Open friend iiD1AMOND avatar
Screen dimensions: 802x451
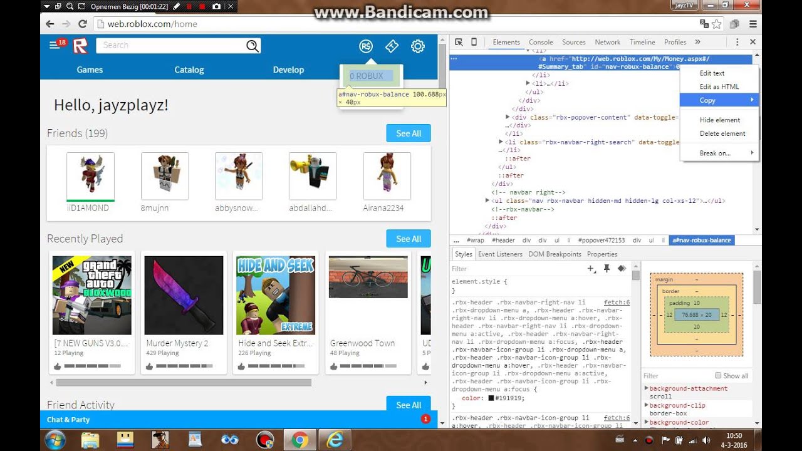tap(90, 176)
